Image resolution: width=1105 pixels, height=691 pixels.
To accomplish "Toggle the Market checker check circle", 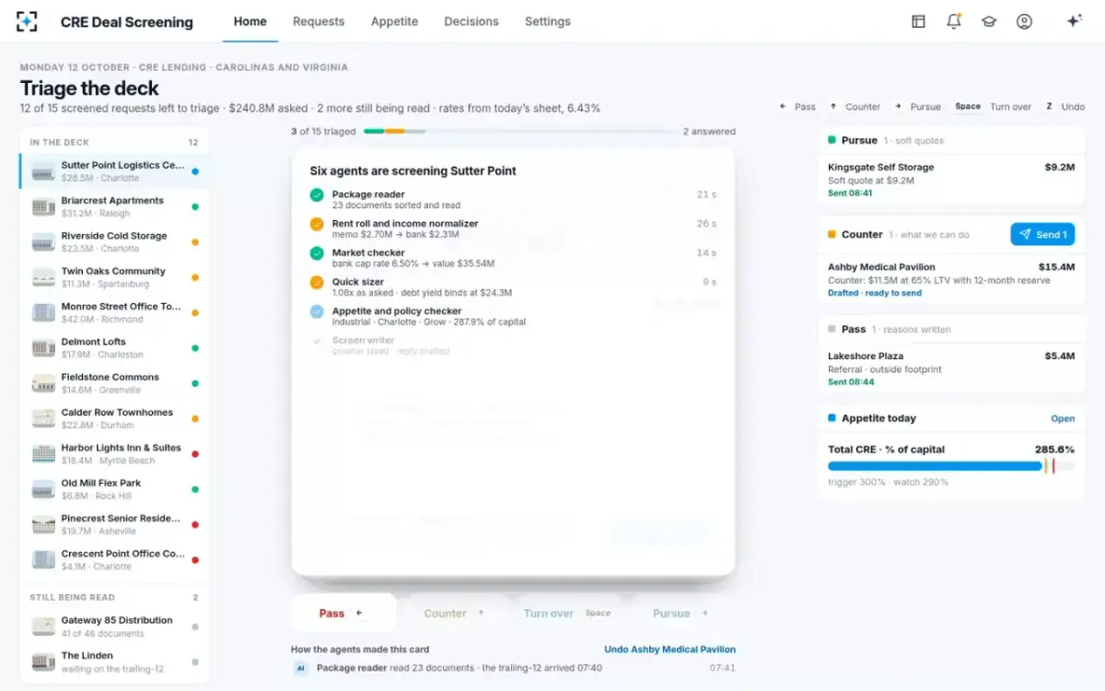I will coord(317,252).
